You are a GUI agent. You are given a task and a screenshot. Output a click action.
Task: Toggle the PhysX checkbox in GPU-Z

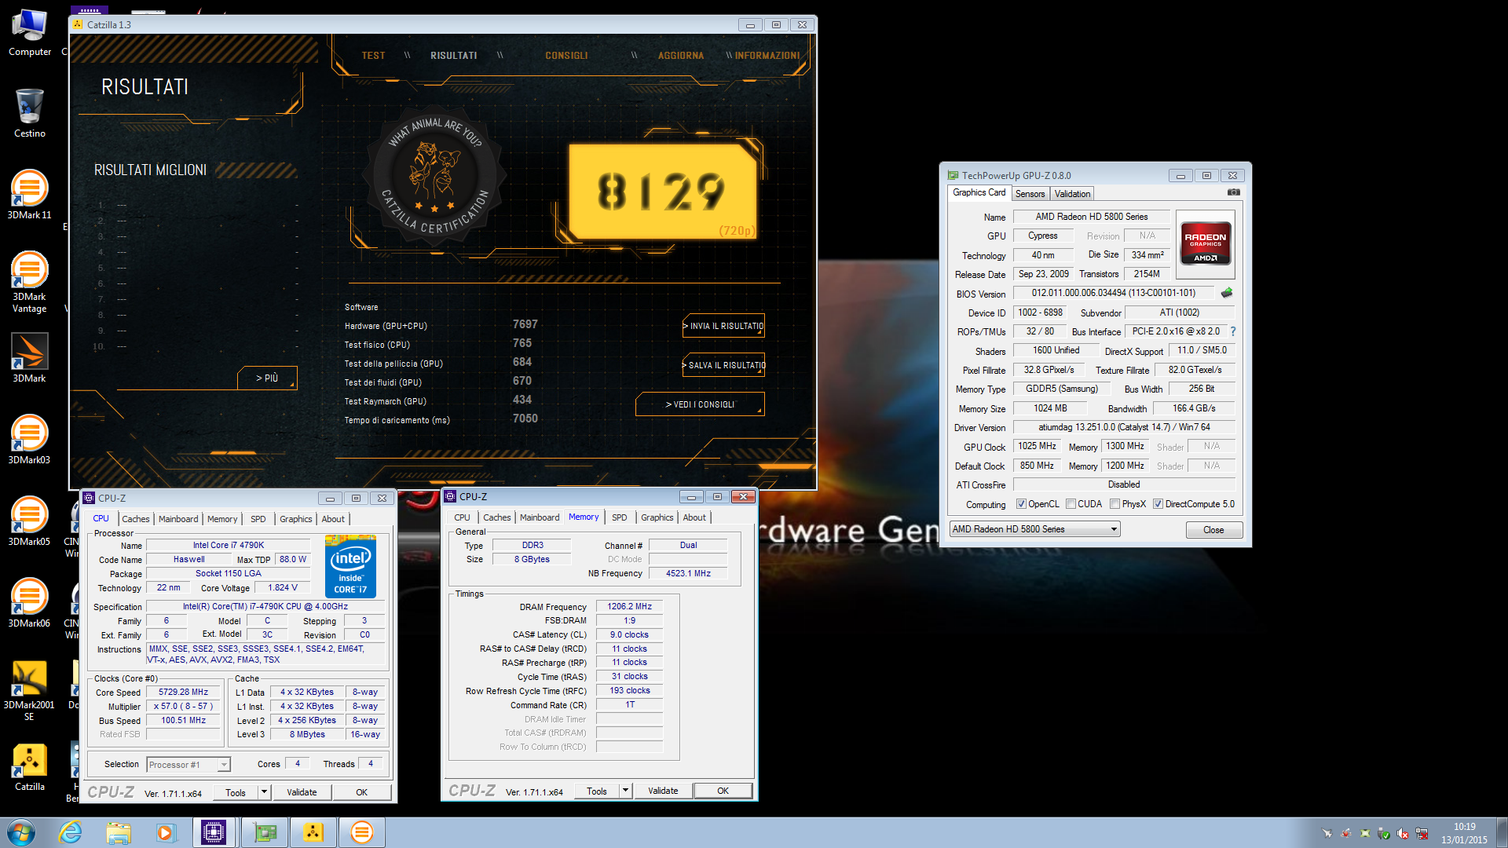pos(1115,504)
